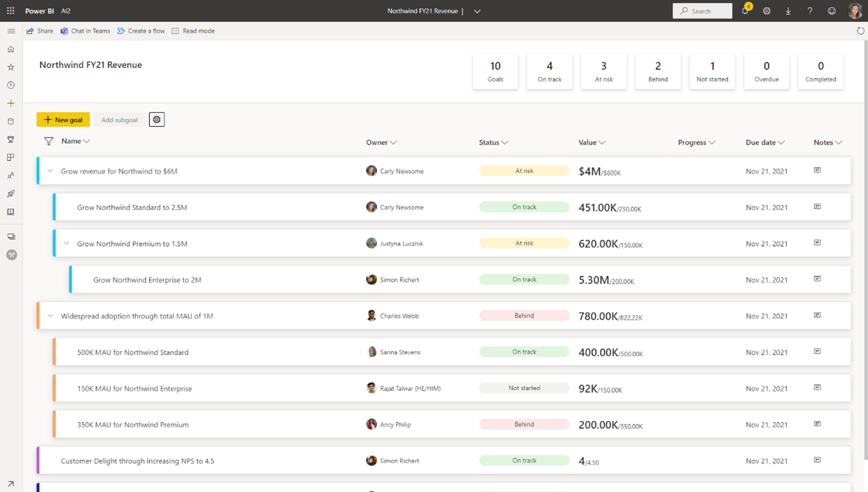868x492 pixels.
Task: Open the Create plus icon in sidebar
Action: tap(11, 103)
